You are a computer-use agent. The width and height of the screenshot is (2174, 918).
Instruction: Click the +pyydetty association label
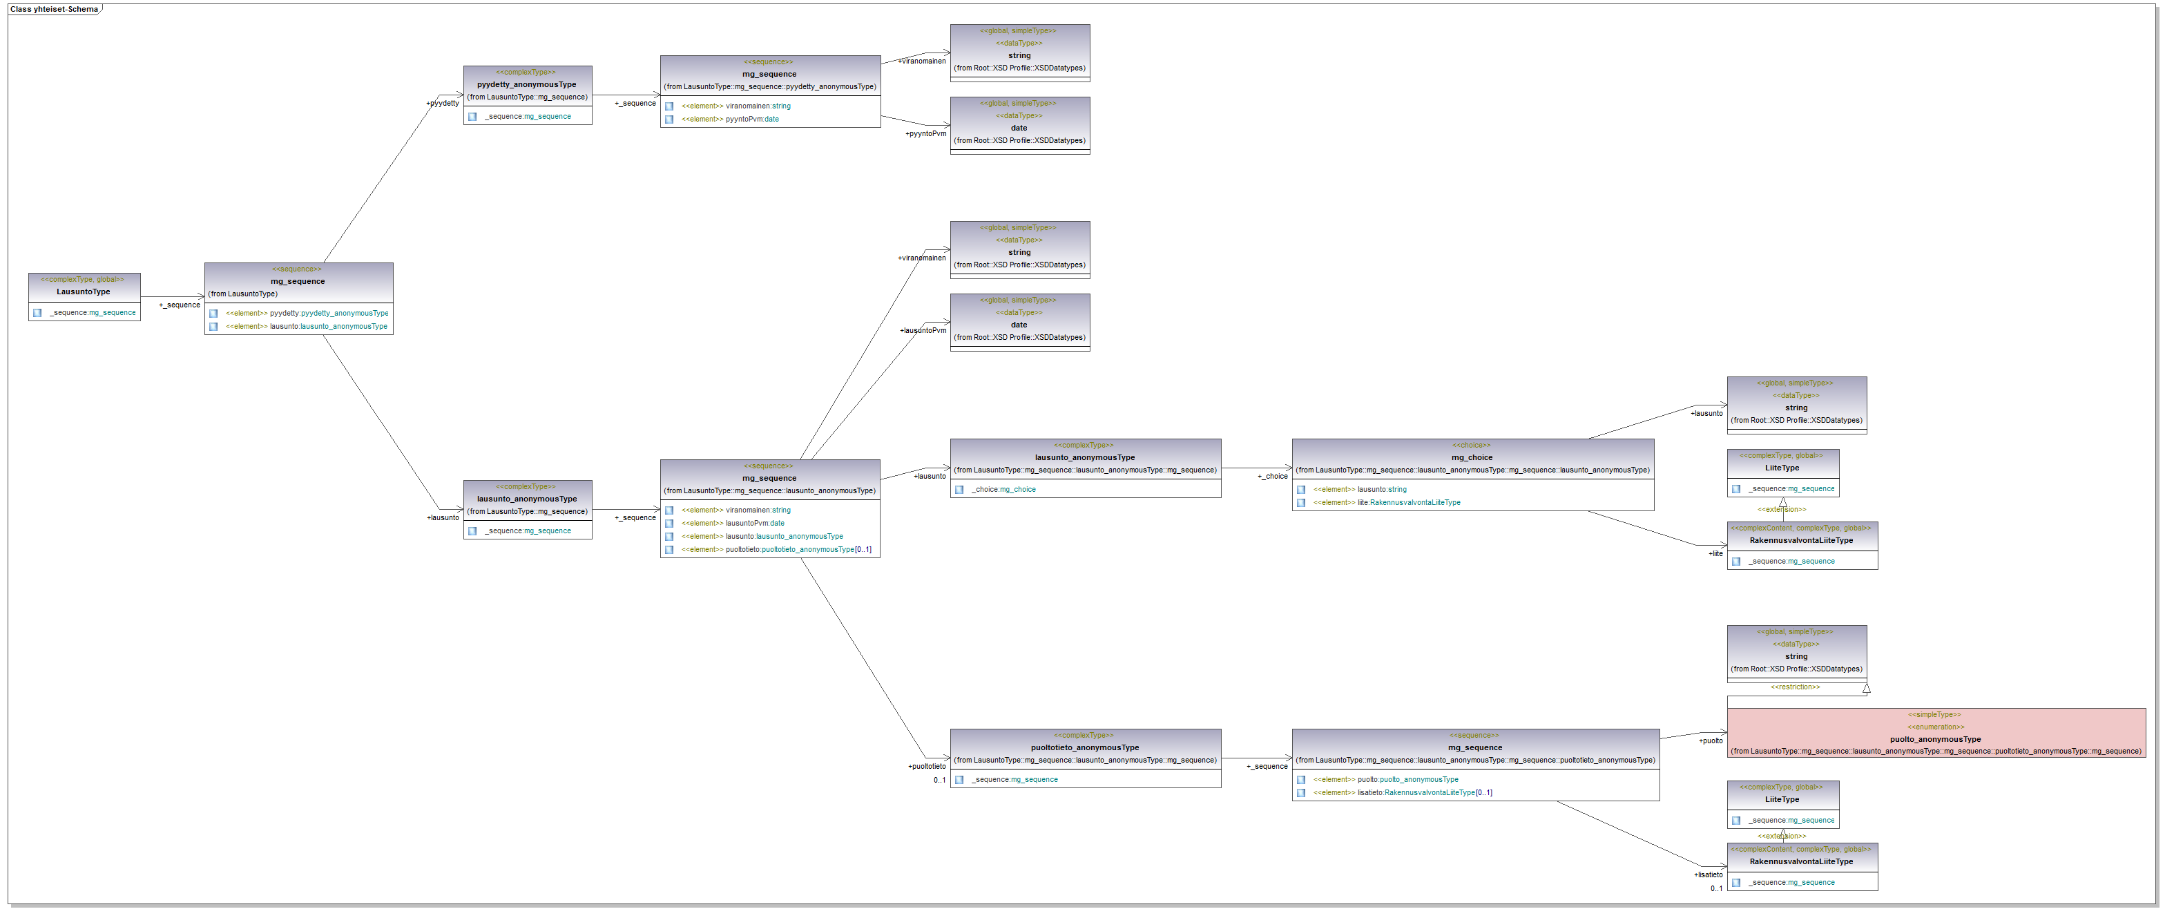[x=443, y=104]
